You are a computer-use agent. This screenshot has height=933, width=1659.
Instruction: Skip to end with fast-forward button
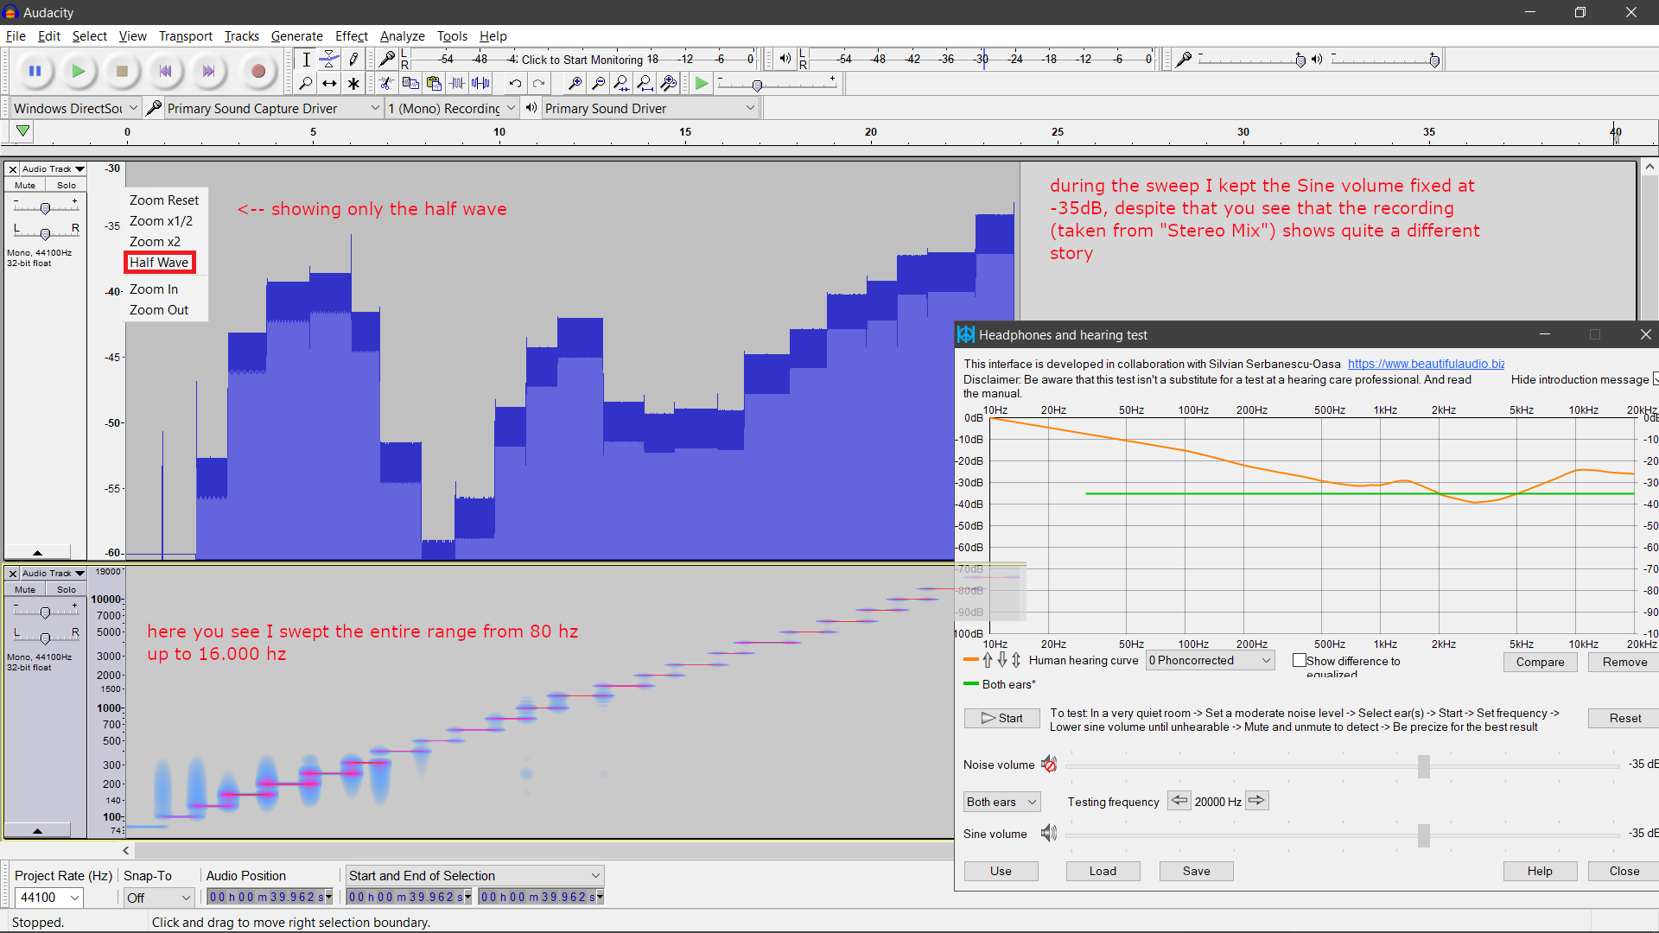(208, 71)
